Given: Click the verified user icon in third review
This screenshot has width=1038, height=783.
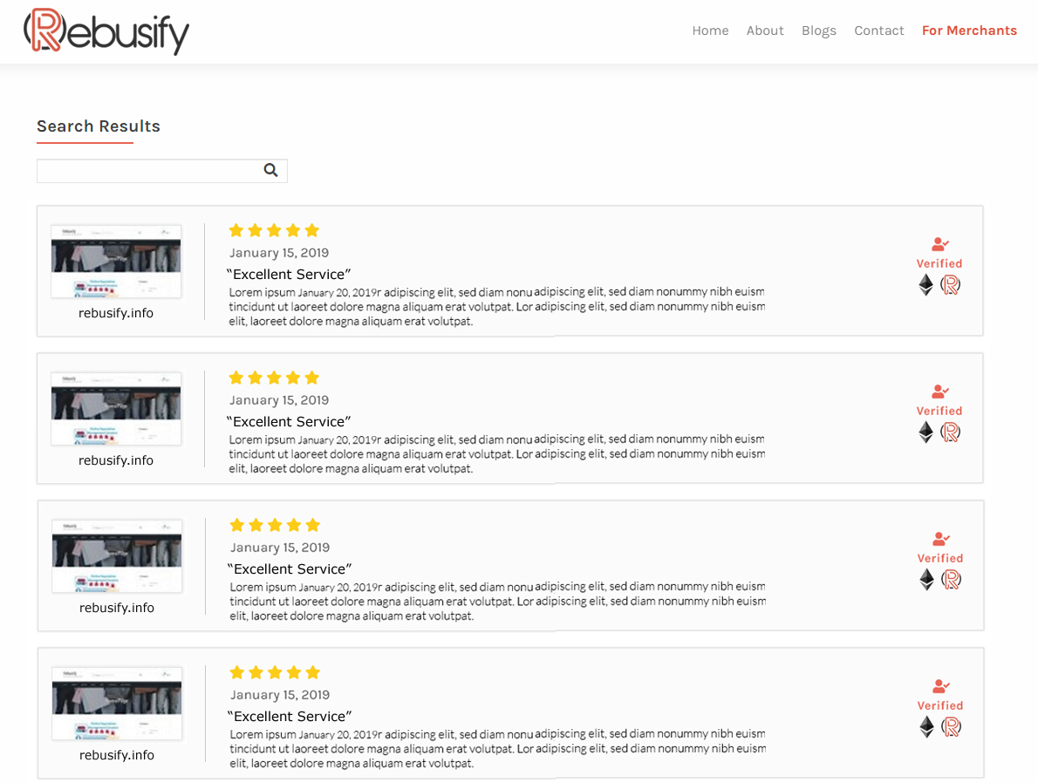Looking at the screenshot, I should click(x=940, y=540).
